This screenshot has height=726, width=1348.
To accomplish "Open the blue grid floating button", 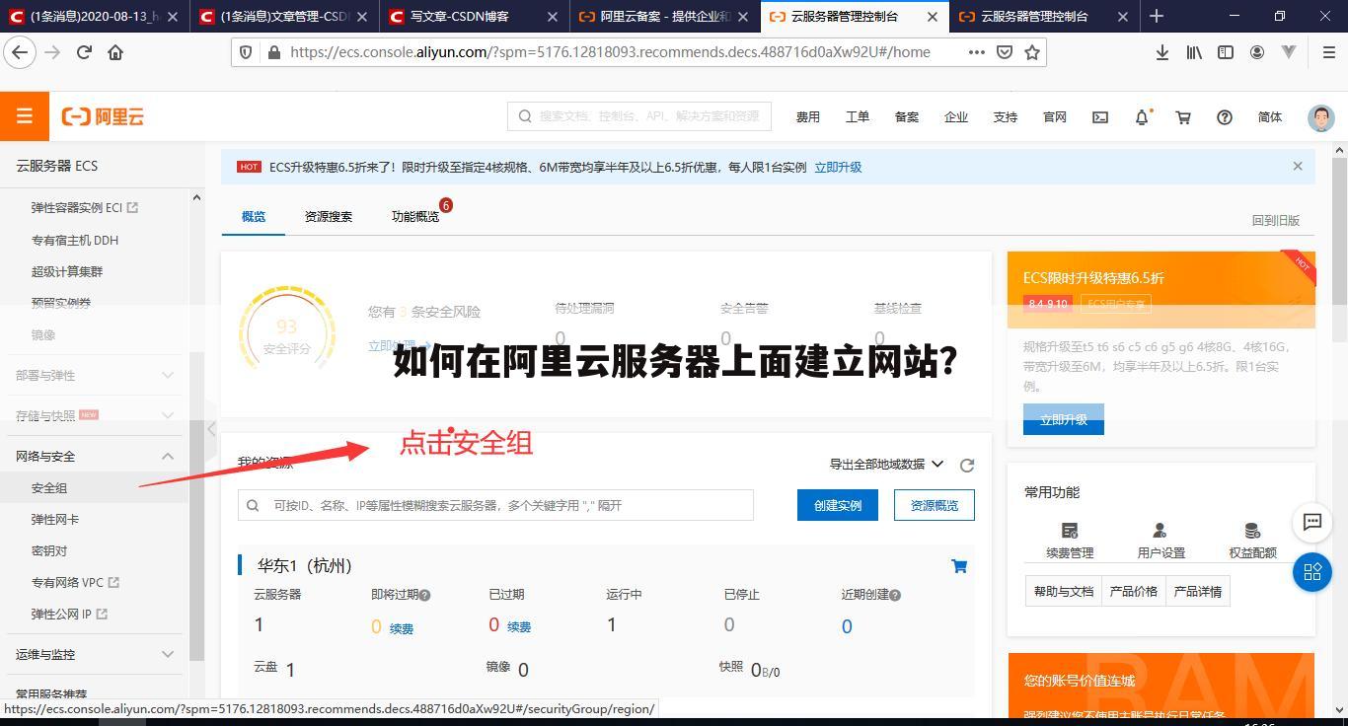I will pyautogui.click(x=1312, y=571).
